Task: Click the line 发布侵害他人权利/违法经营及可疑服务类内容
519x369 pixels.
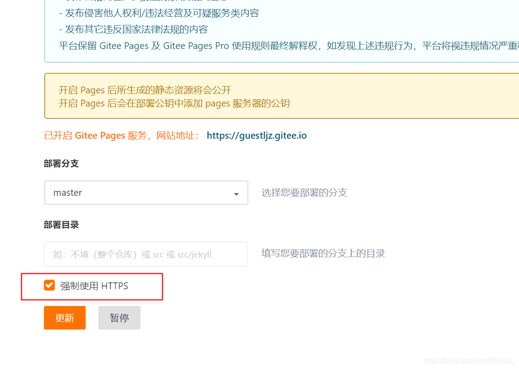Action: 159,13
